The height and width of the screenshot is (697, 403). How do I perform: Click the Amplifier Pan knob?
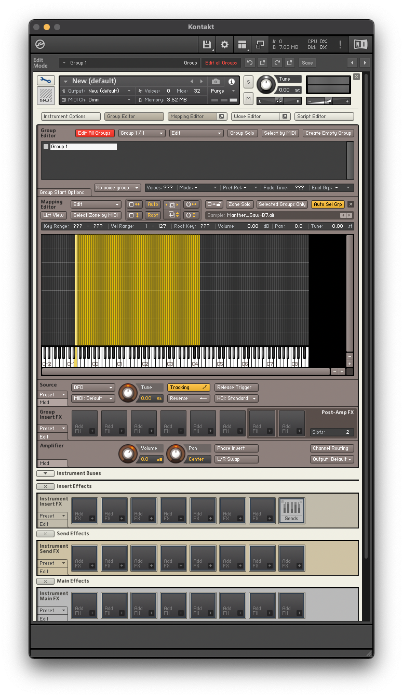[x=176, y=454]
